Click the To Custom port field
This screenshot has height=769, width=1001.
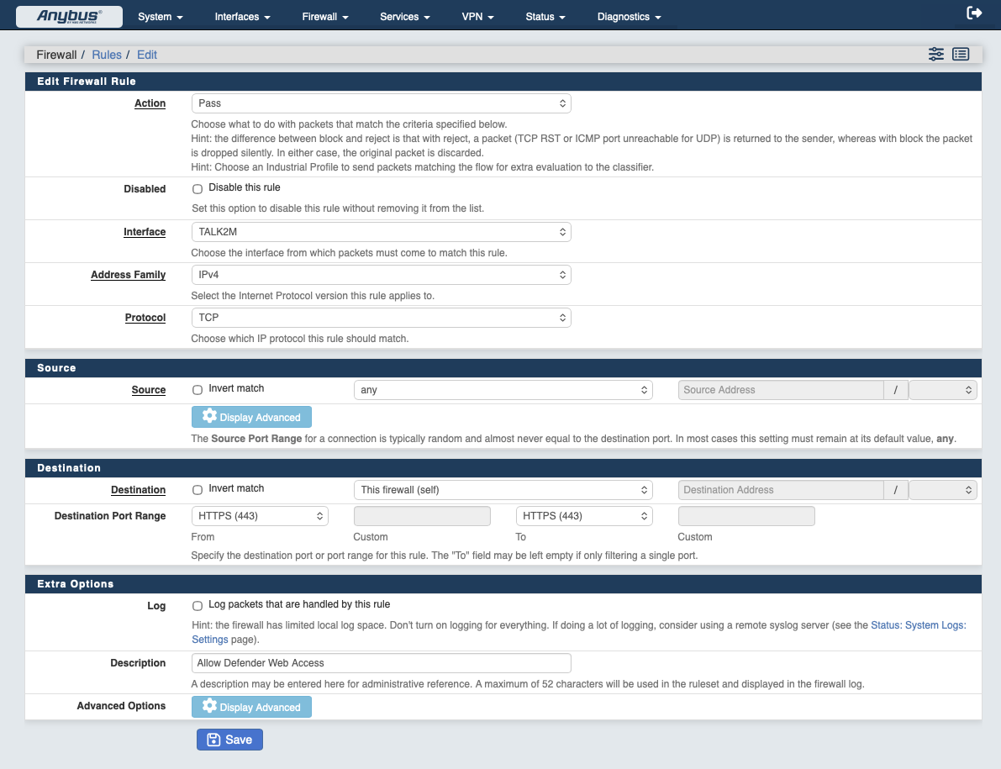746,516
